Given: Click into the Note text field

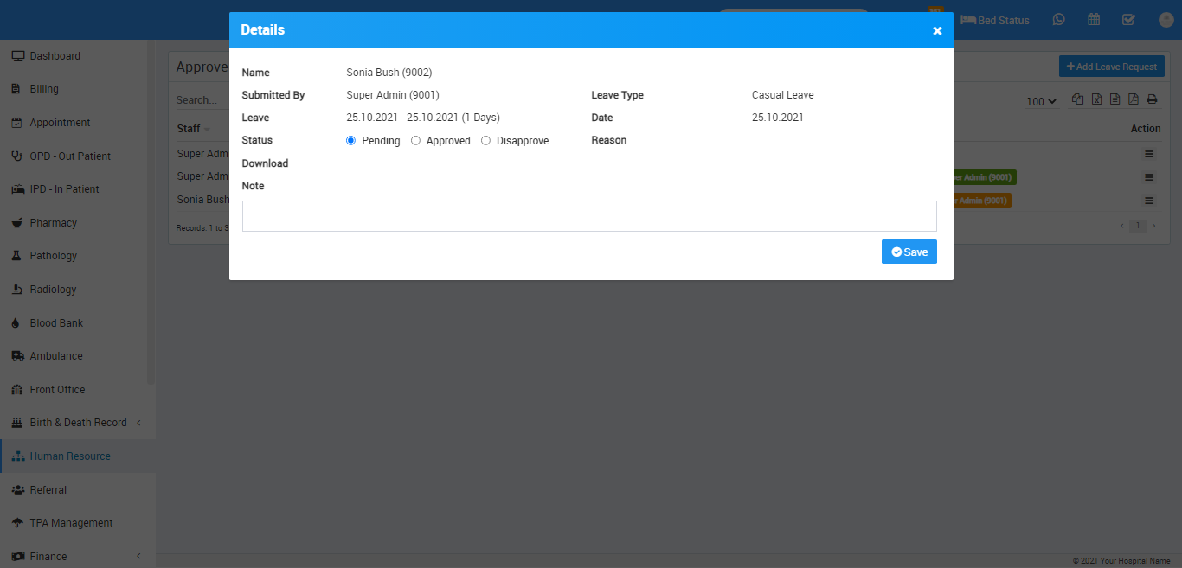Looking at the screenshot, I should pos(588,216).
